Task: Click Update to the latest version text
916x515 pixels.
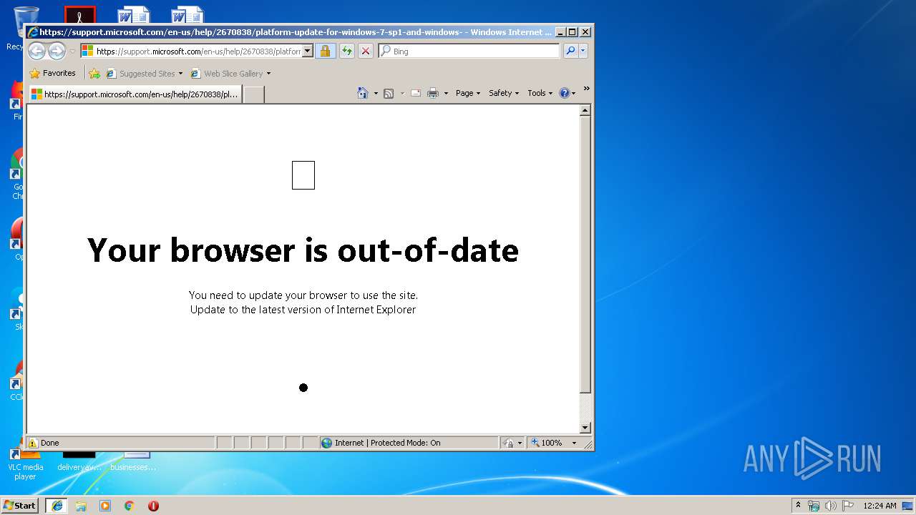Action: [x=303, y=310]
